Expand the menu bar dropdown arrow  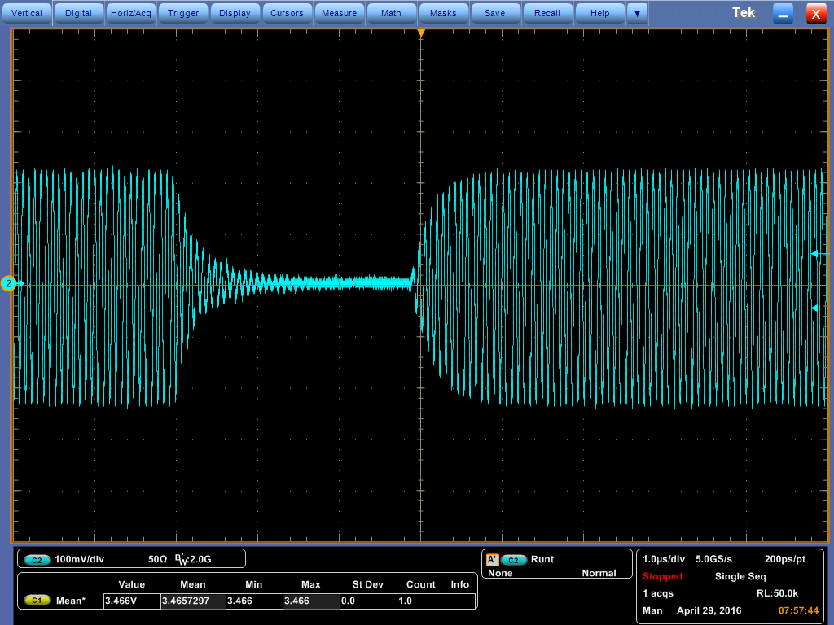(637, 13)
